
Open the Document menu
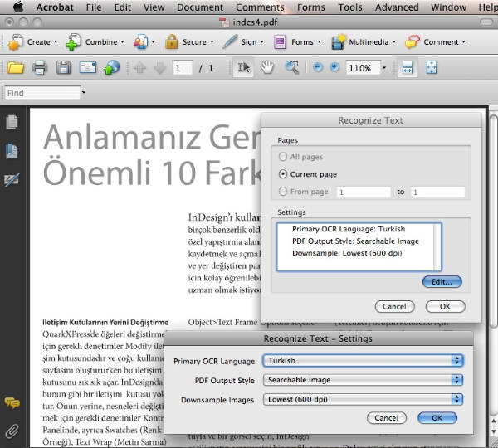point(200,7)
